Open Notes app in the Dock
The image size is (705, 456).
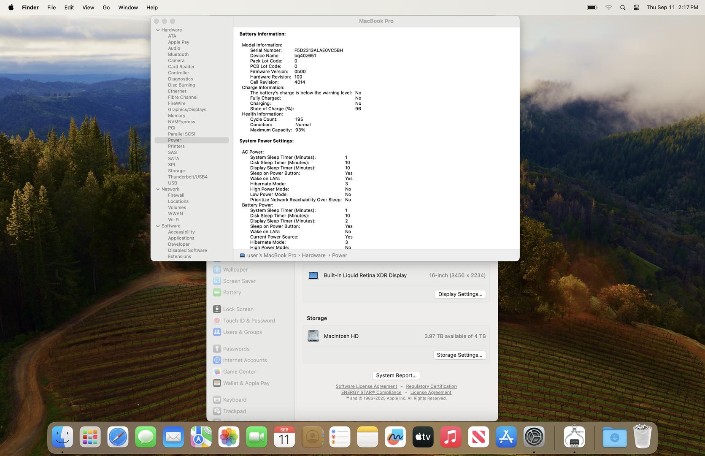coord(367,437)
